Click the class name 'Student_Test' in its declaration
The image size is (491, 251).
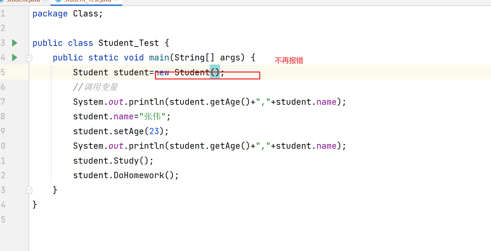129,43
